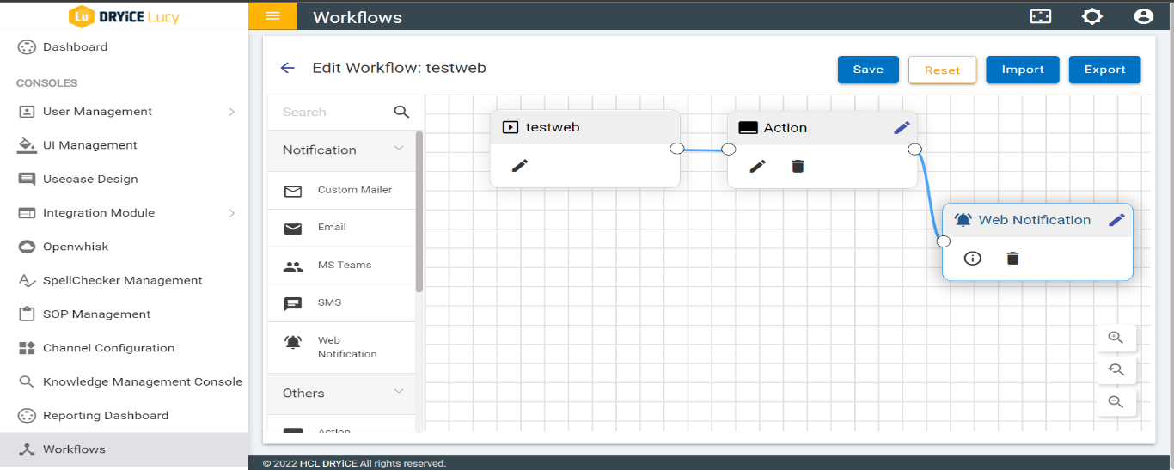
Task: Click the Export button
Action: click(1105, 70)
